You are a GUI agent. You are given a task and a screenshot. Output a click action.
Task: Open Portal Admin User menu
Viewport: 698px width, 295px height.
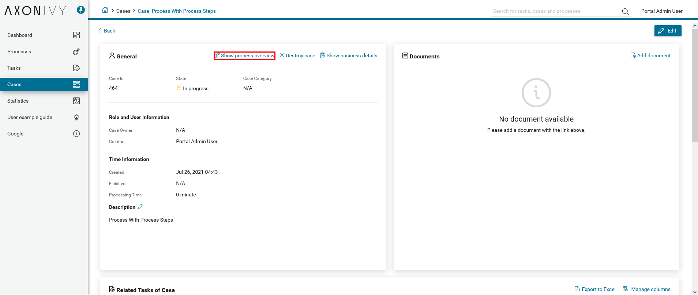pyautogui.click(x=662, y=11)
